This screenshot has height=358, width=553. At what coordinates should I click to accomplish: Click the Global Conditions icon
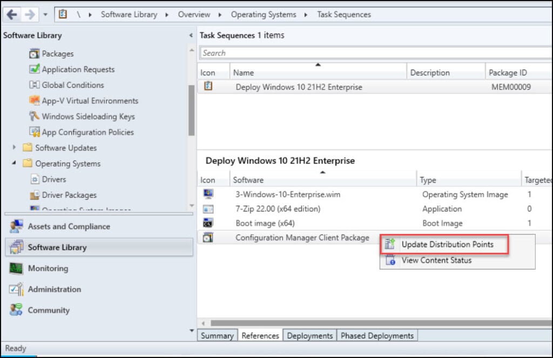click(34, 85)
